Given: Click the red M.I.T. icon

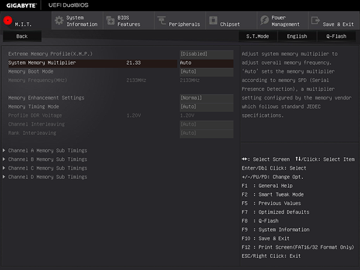Looking at the screenshot, I should [x=8, y=20].
